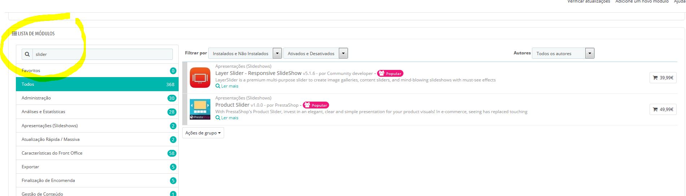This screenshot has width=686, height=196.
Task: Click the 368 count badge on Todos
Action: 170,84
